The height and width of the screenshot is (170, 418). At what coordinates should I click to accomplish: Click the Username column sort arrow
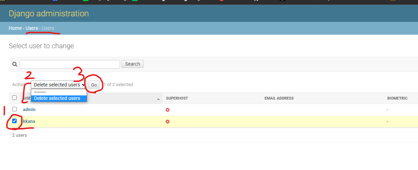(158, 99)
